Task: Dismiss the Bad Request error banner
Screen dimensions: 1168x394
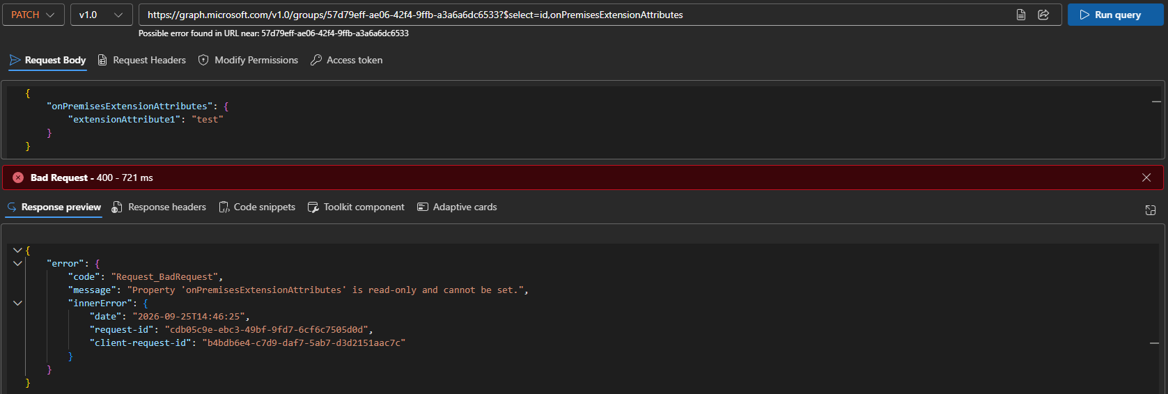Action: [x=1146, y=178]
